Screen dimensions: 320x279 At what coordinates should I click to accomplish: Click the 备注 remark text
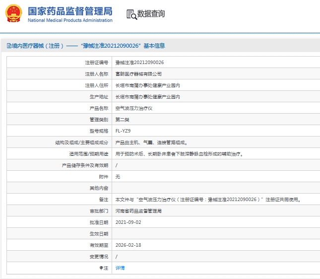208,200
